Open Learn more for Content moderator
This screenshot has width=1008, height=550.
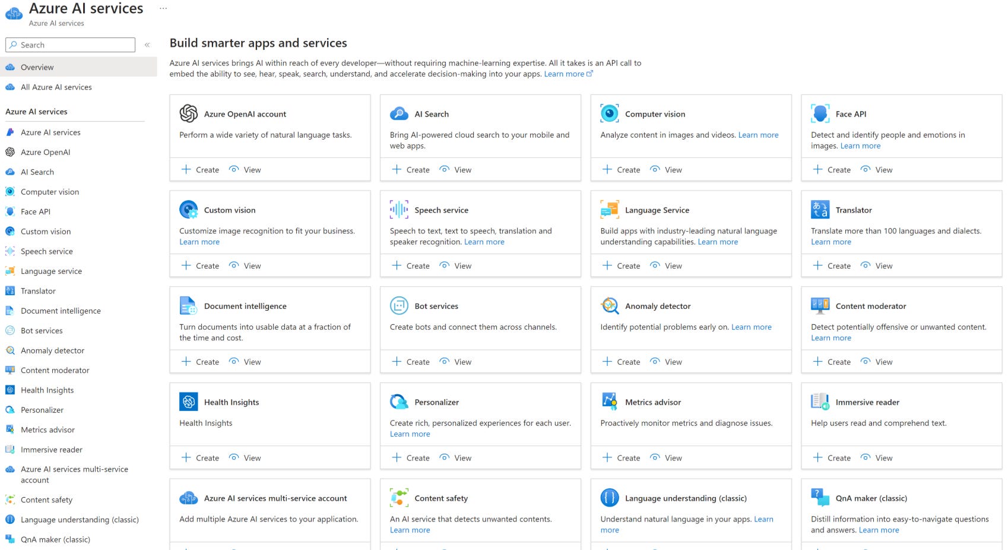coord(831,337)
